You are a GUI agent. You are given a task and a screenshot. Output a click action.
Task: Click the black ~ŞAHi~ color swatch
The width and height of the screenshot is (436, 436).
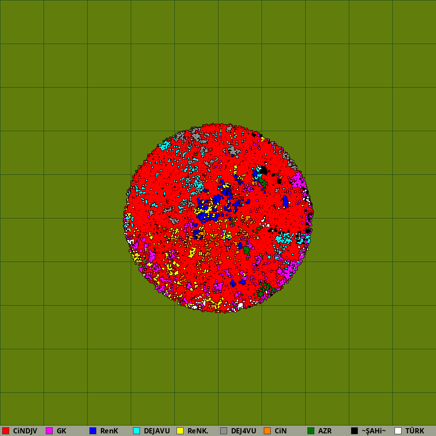354,431
